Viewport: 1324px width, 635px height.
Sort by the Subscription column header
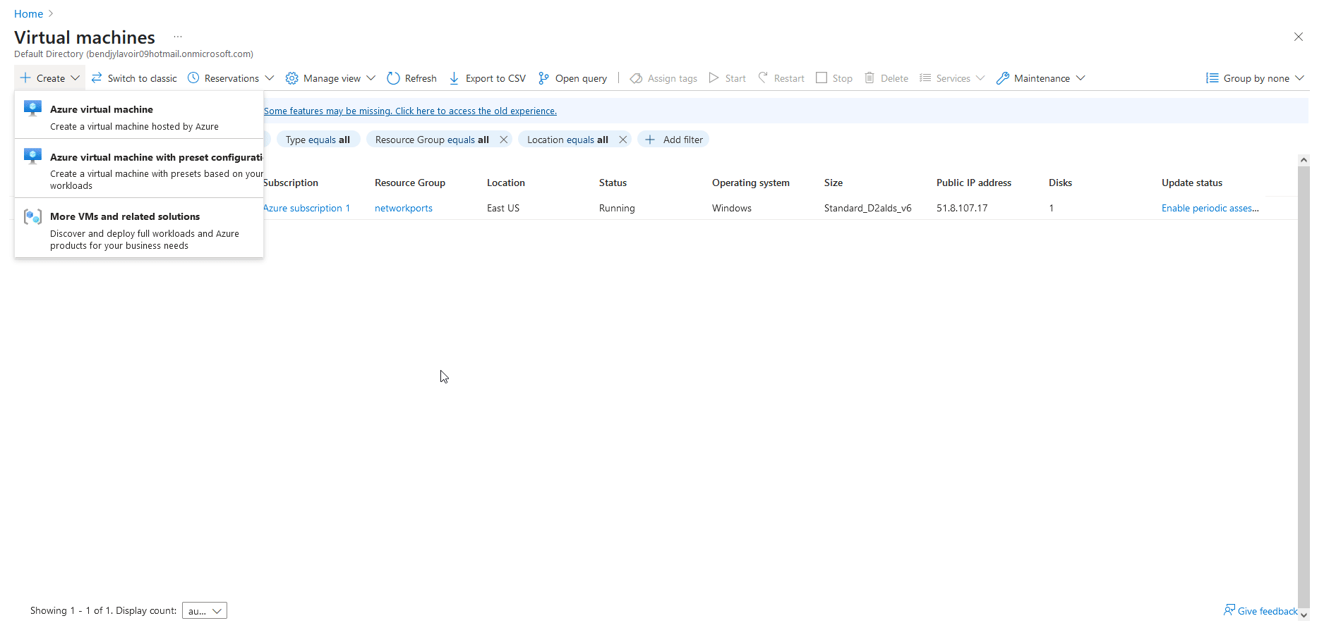(291, 183)
